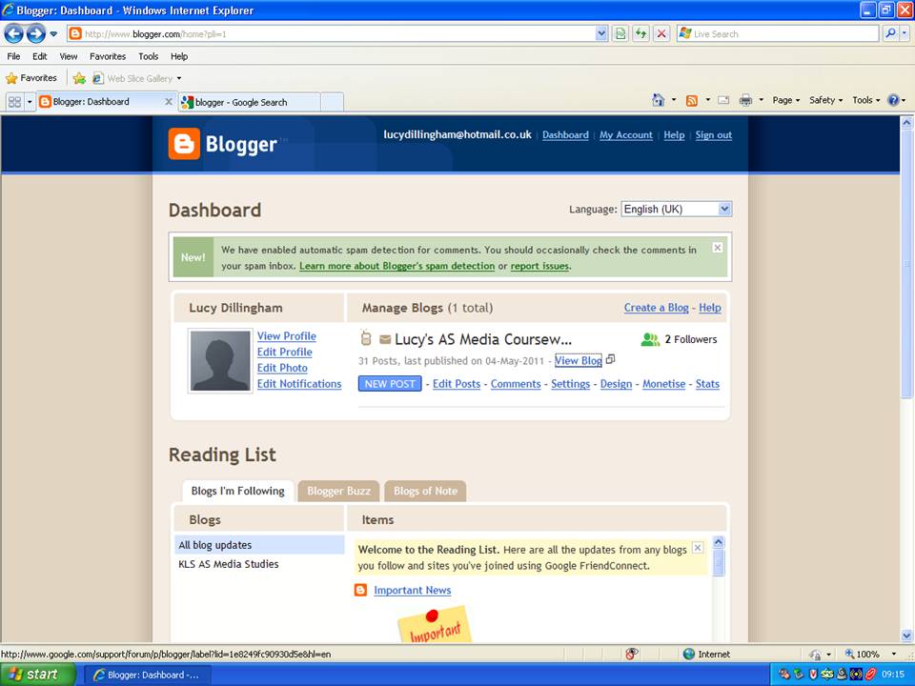
Task: Click the View Blog link
Action: (578, 360)
